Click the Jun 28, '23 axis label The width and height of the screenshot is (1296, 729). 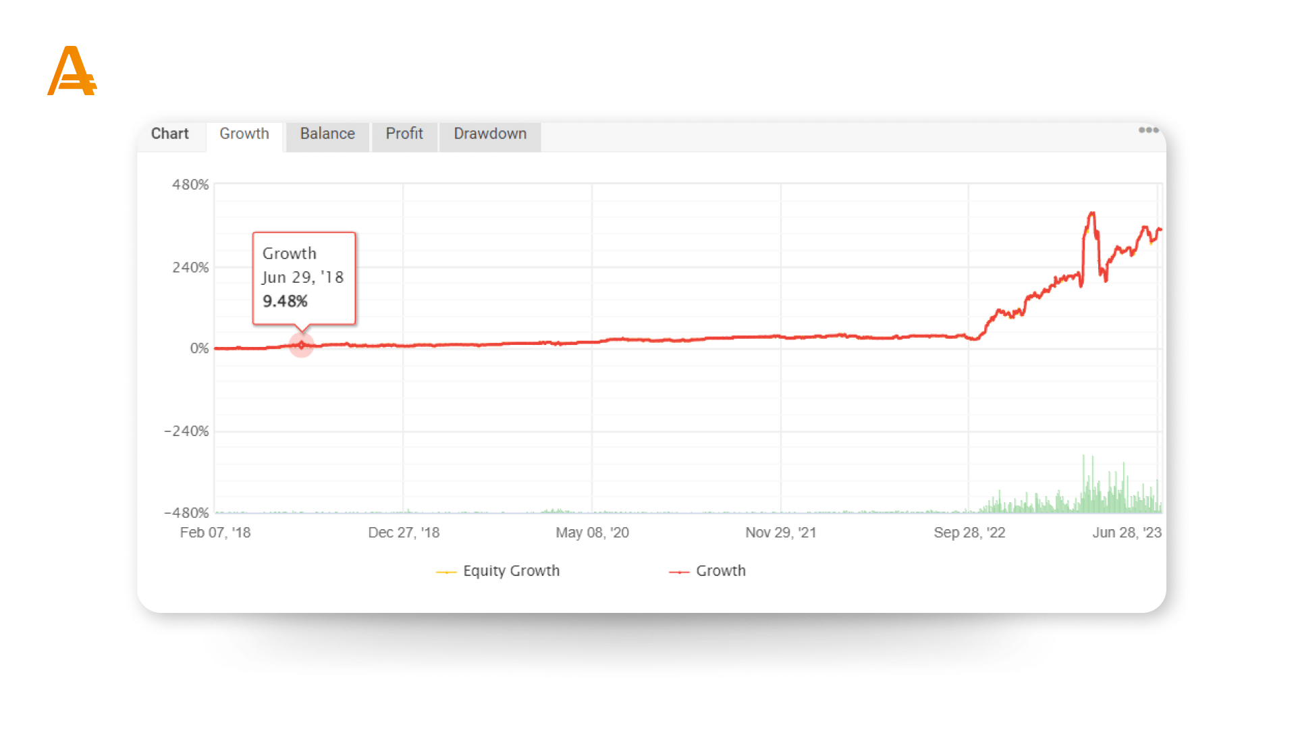tap(1127, 533)
